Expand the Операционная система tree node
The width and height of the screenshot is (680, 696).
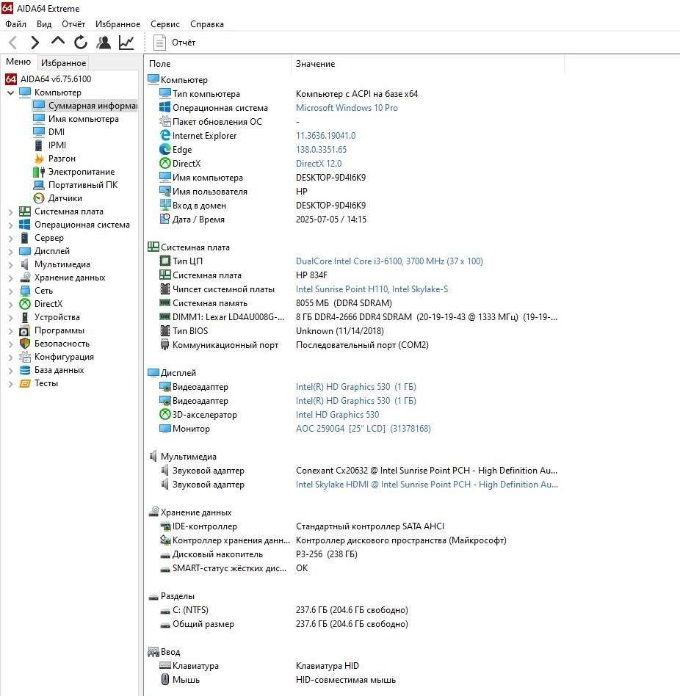pyautogui.click(x=11, y=225)
